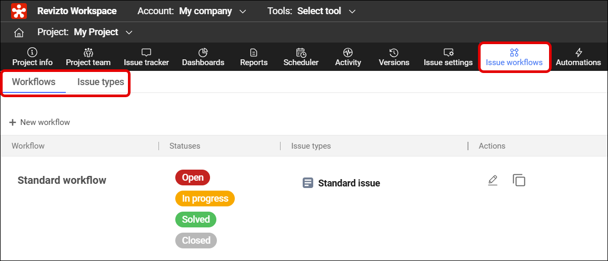The height and width of the screenshot is (261, 608).
Task: Open Project info section
Action: (x=33, y=57)
